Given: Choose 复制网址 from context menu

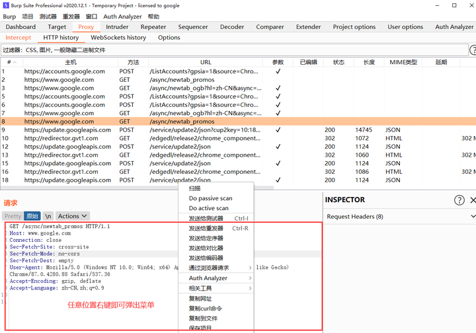Looking at the screenshot, I should tap(216, 299).
